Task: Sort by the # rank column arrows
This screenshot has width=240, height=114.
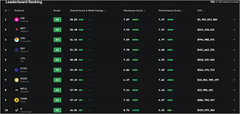Action: 8,11
